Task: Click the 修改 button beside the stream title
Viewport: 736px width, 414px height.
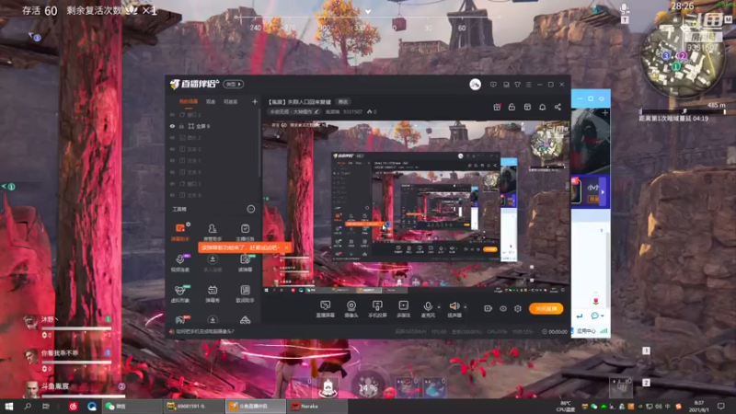Action: (x=343, y=102)
